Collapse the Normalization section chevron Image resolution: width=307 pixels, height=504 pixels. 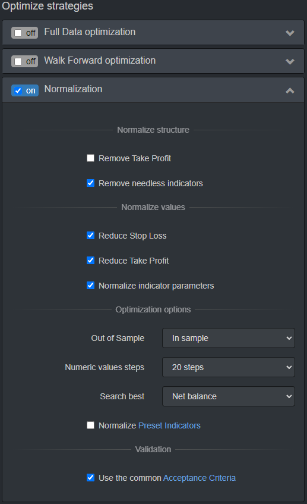click(x=290, y=90)
